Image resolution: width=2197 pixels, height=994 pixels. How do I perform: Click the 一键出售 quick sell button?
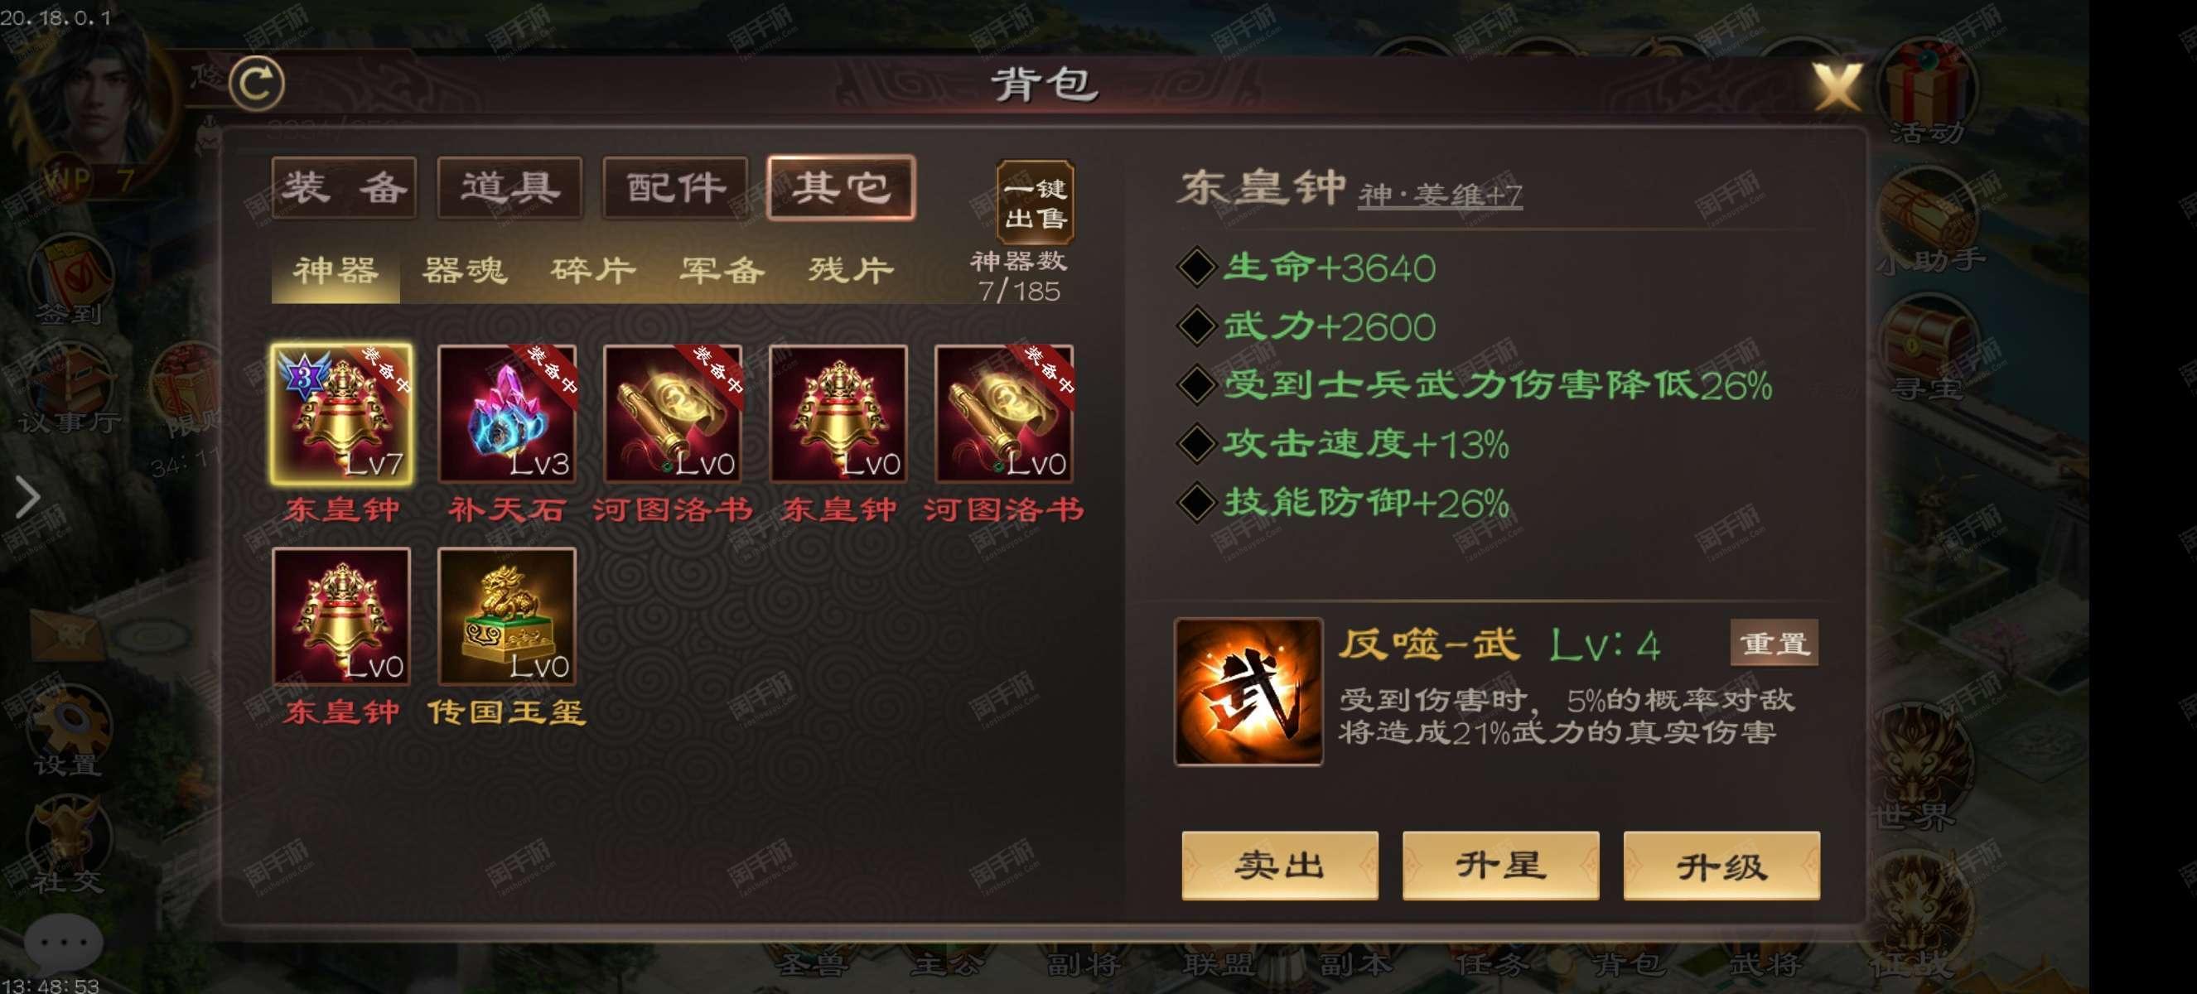pyautogui.click(x=1036, y=203)
